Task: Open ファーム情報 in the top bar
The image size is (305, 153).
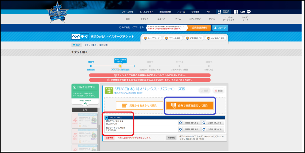Action: click(x=127, y=12)
